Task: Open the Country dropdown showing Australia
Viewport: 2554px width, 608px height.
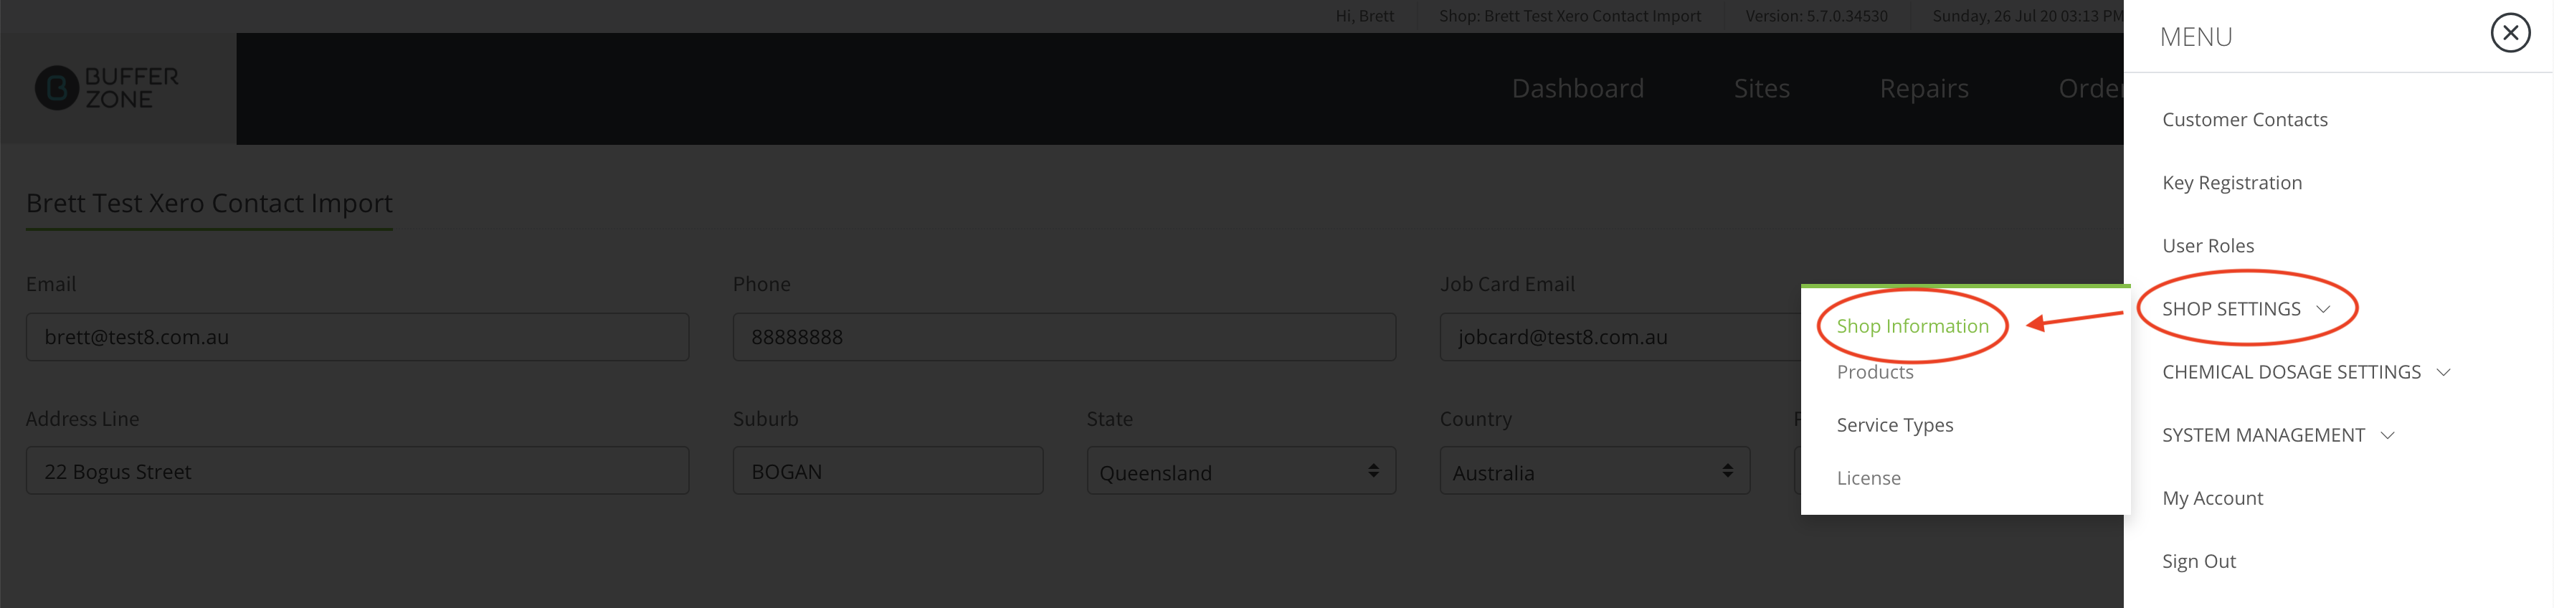Action: tap(1594, 471)
